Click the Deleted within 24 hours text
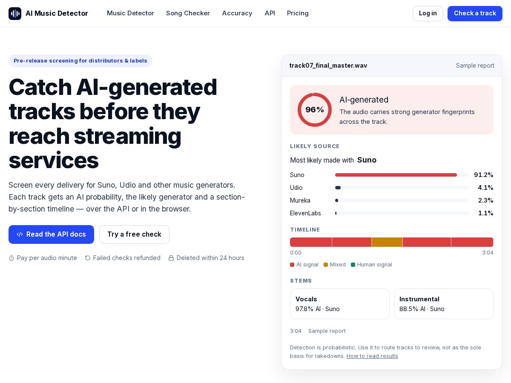 click(210, 258)
